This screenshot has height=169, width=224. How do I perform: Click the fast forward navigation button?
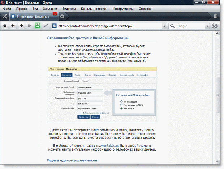(x=29, y=26)
